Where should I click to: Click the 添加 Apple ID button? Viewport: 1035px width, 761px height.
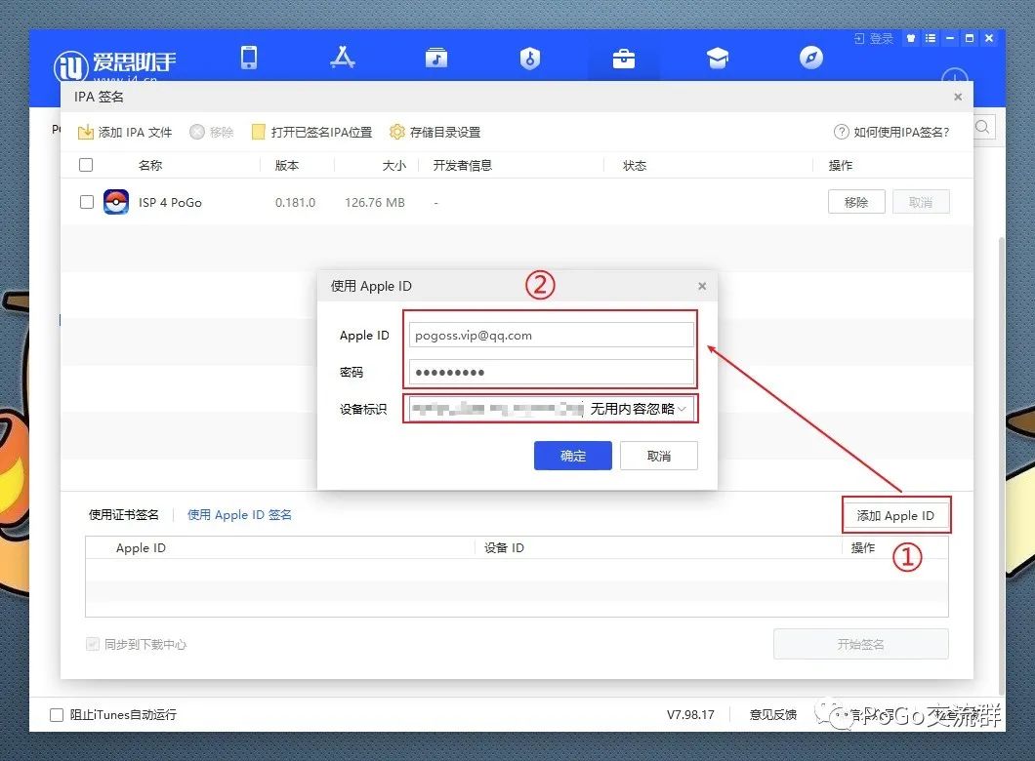895,515
